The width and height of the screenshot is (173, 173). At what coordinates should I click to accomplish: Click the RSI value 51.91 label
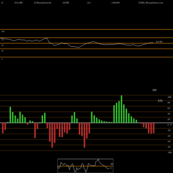[159, 42]
